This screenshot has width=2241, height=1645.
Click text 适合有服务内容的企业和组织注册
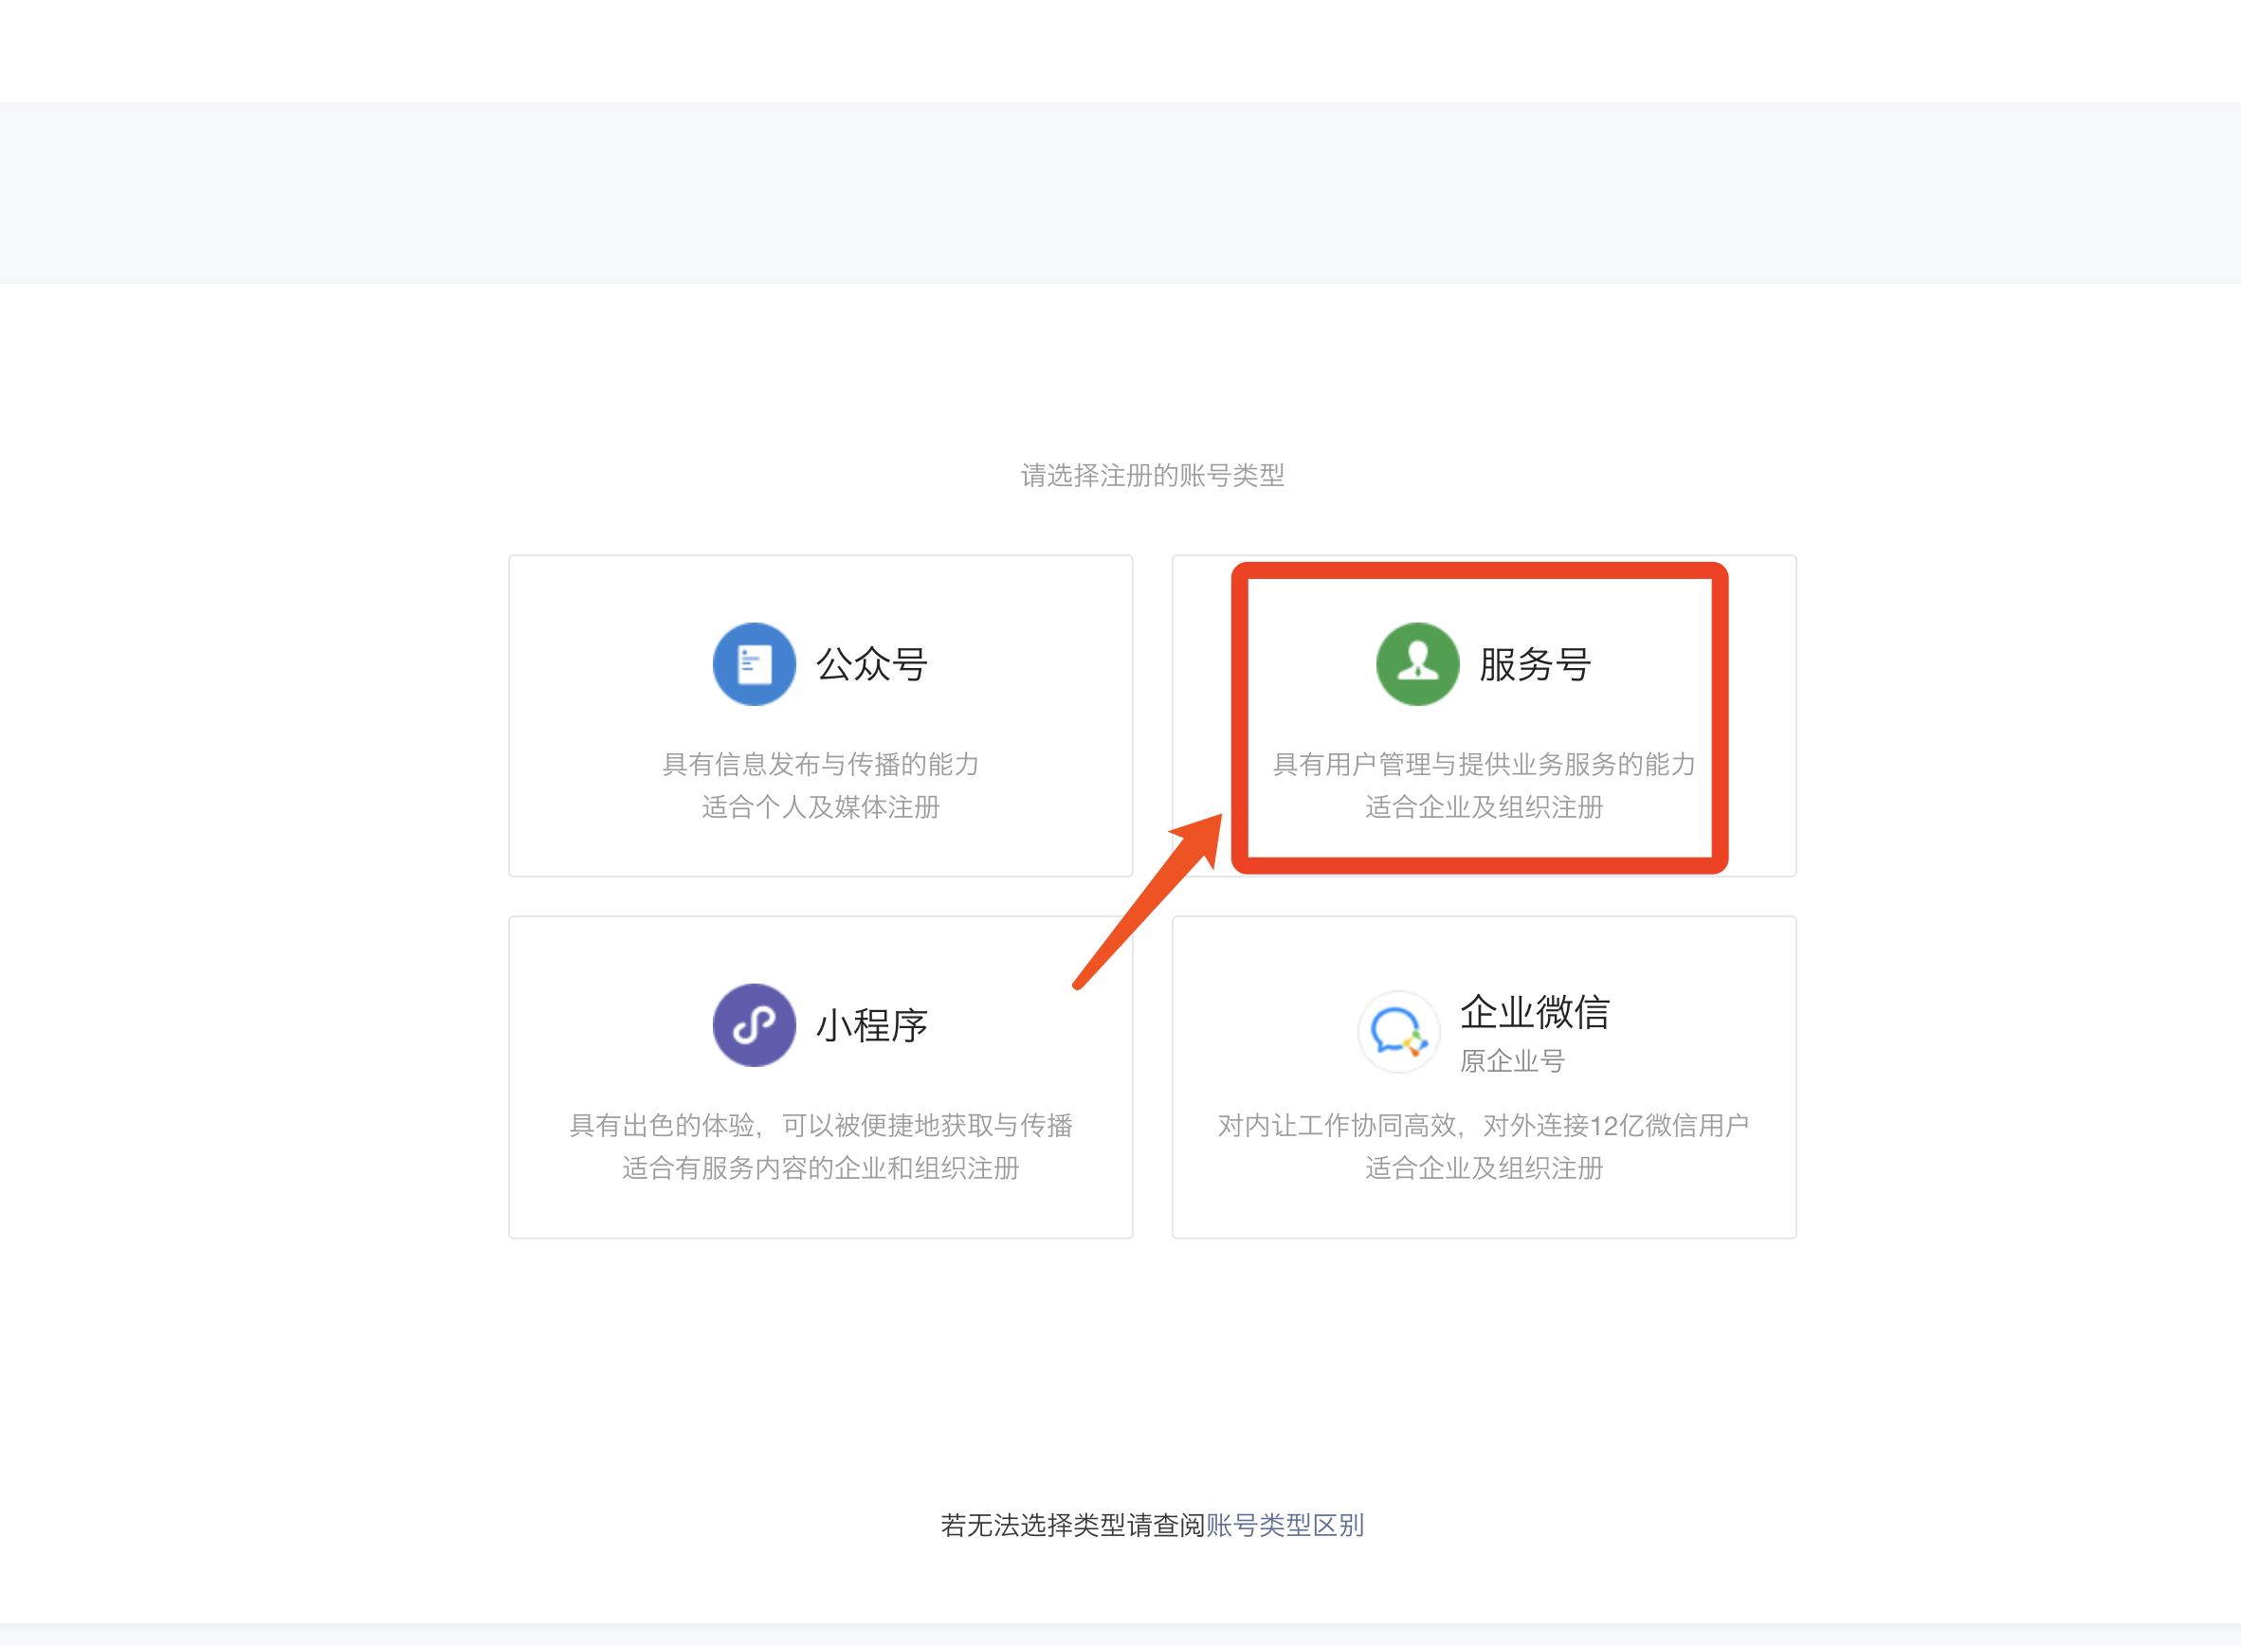pos(821,1169)
